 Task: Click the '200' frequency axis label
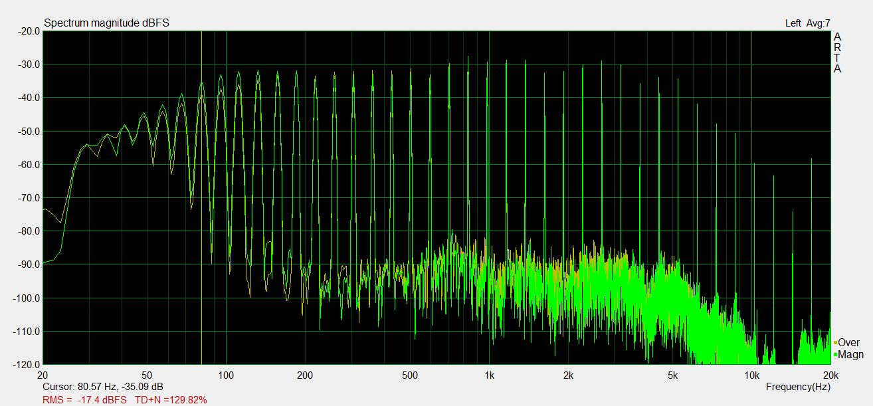[x=305, y=375]
